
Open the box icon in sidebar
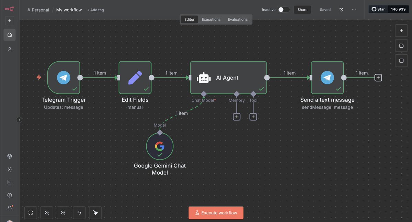tap(10, 156)
